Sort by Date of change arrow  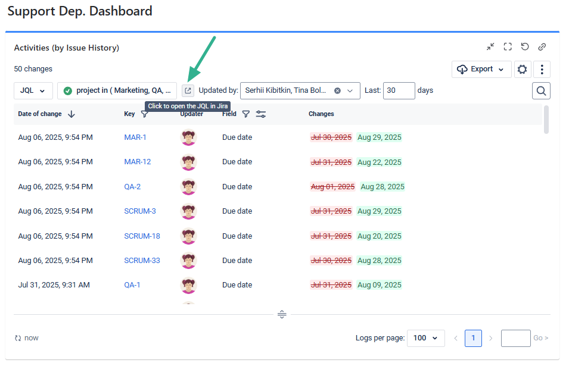click(71, 114)
